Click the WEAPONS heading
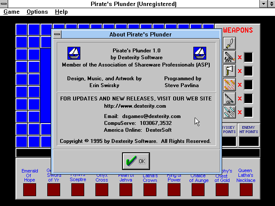This screenshot has height=206, width=275. pyautogui.click(x=238, y=30)
